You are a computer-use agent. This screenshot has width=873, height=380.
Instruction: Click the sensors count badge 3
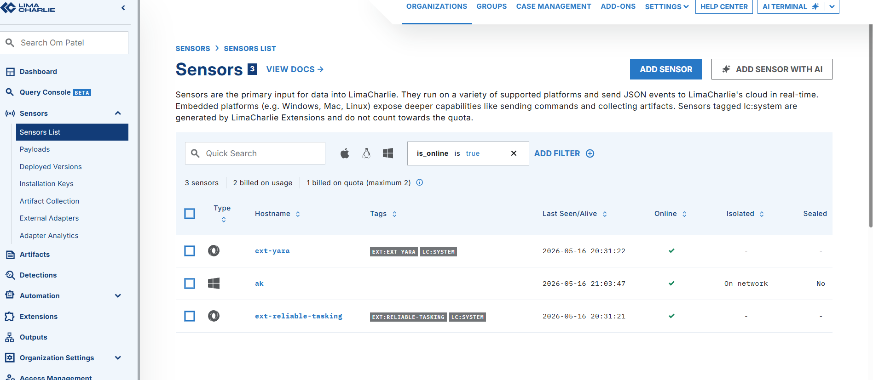click(x=252, y=69)
